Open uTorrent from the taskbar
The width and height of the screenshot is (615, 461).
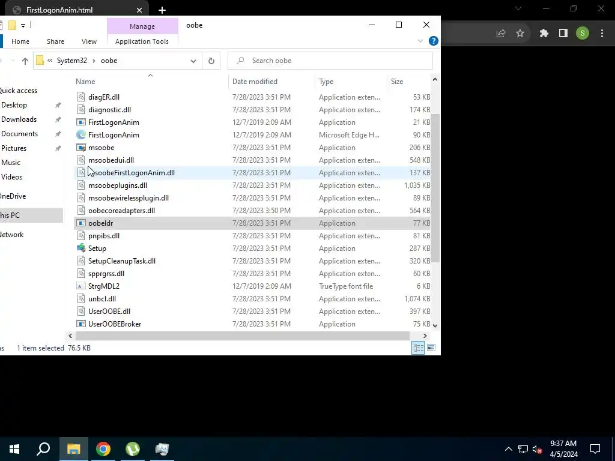point(133,449)
